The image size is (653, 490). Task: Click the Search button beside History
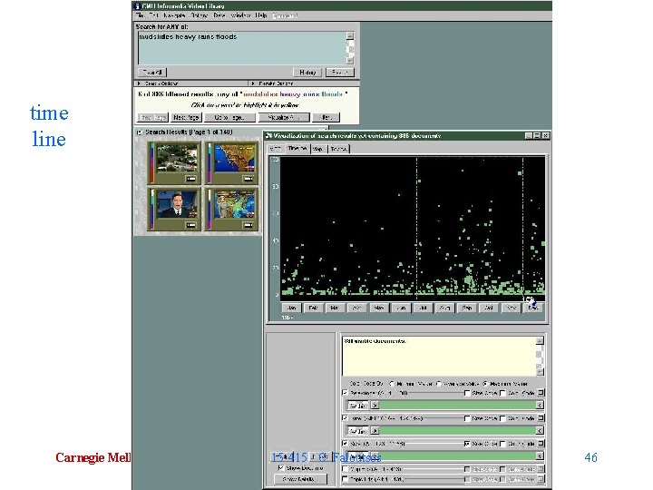(x=340, y=73)
